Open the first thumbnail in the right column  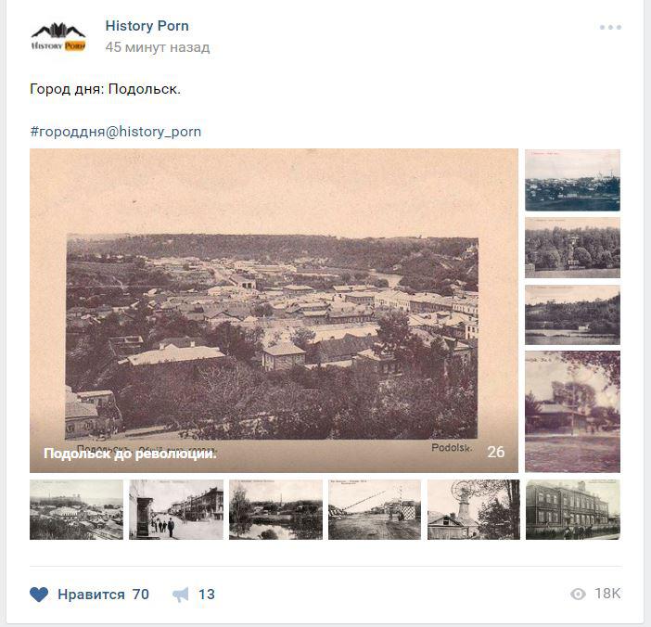(x=572, y=180)
